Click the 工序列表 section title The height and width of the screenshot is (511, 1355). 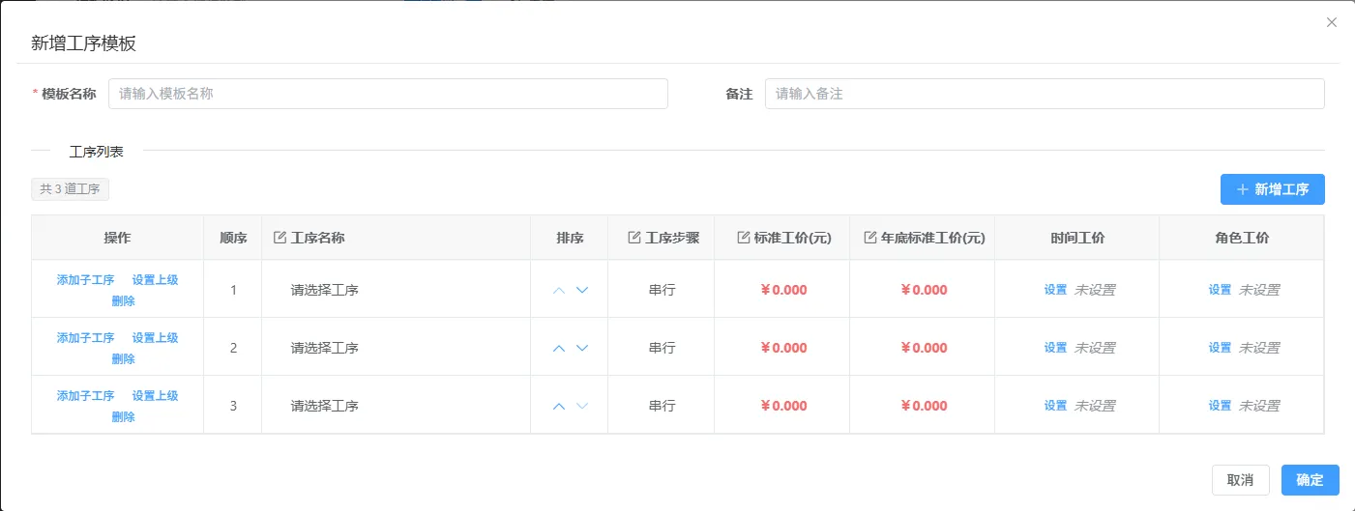click(x=97, y=152)
